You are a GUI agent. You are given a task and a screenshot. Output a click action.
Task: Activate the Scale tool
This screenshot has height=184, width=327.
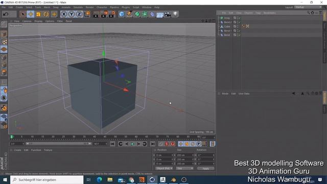[38, 14]
